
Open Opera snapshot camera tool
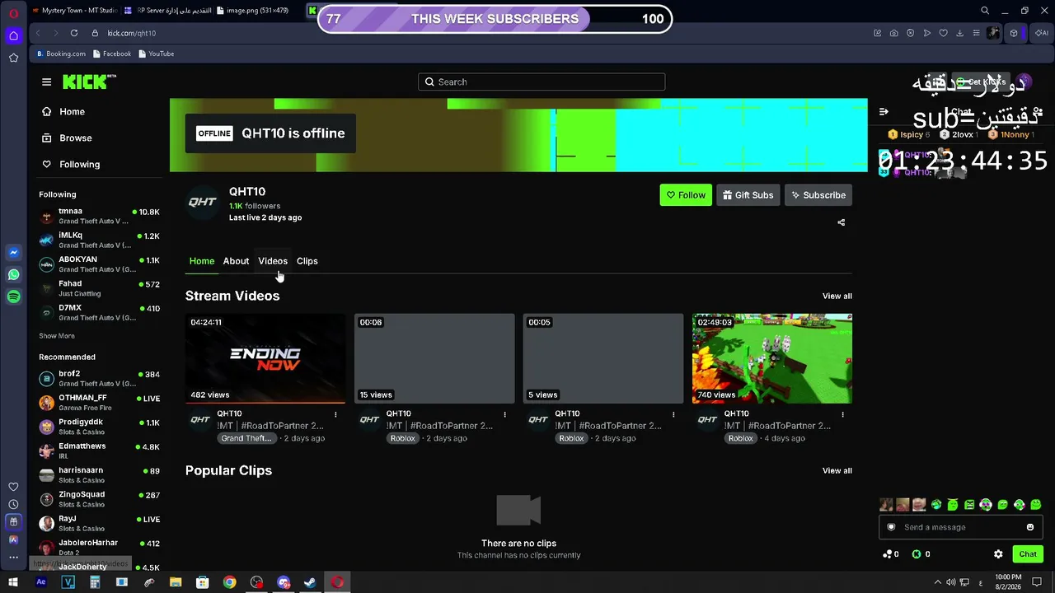coord(894,33)
